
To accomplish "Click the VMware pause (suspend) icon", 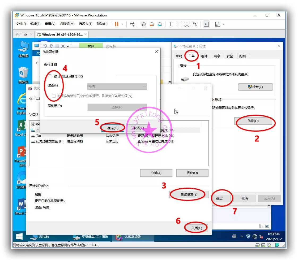I will click(x=116, y=24).
